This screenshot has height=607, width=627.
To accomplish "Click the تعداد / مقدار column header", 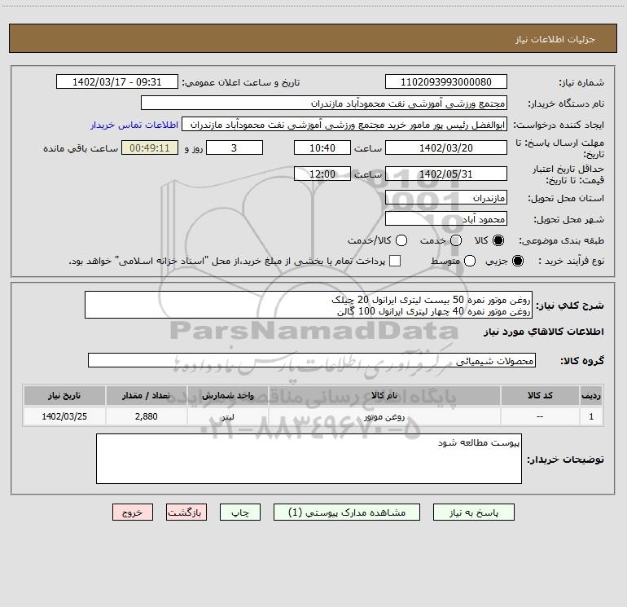I will pos(146,395).
